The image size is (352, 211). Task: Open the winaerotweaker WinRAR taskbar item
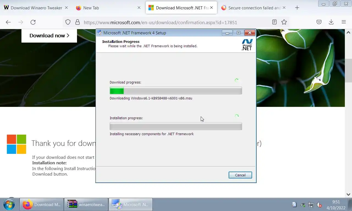86,204
